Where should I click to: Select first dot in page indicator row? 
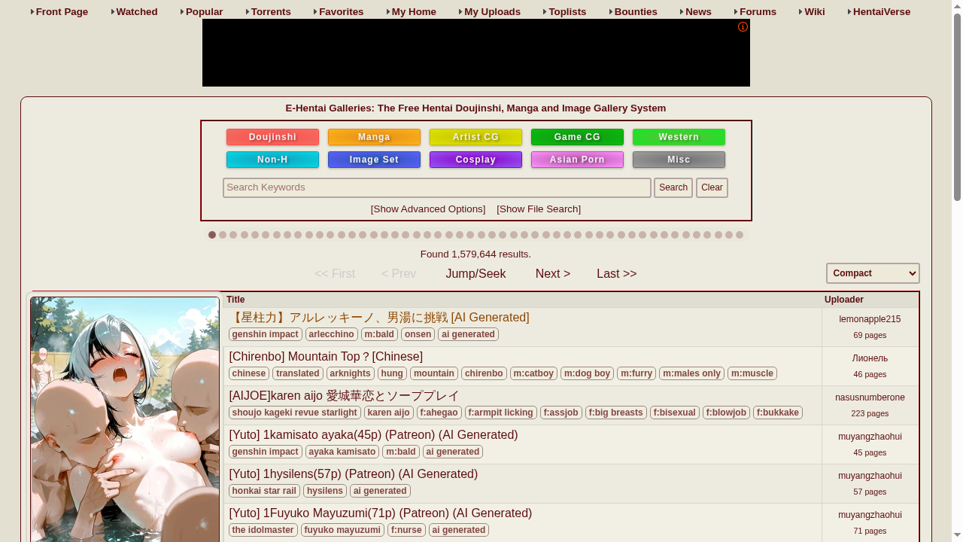pyautogui.click(x=212, y=235)
